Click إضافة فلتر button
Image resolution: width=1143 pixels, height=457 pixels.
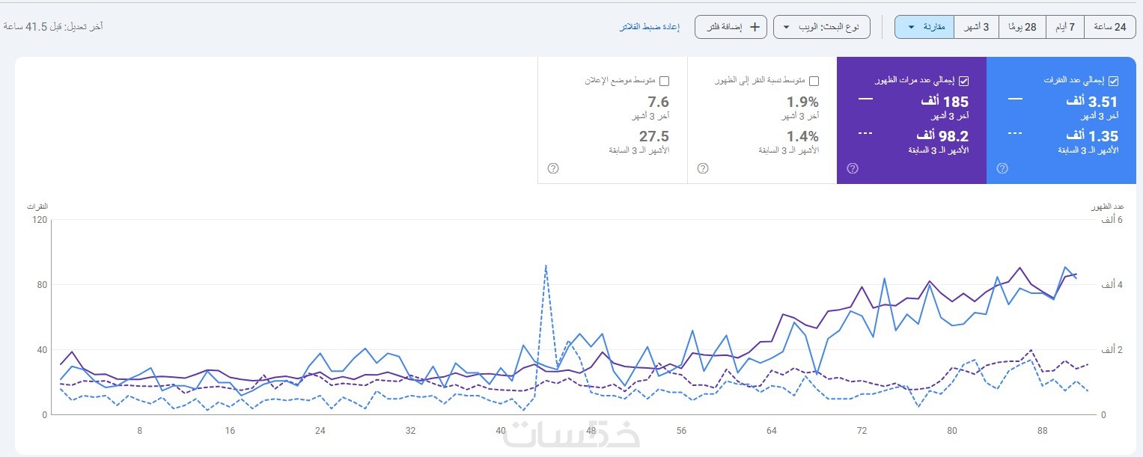(731, 27)
